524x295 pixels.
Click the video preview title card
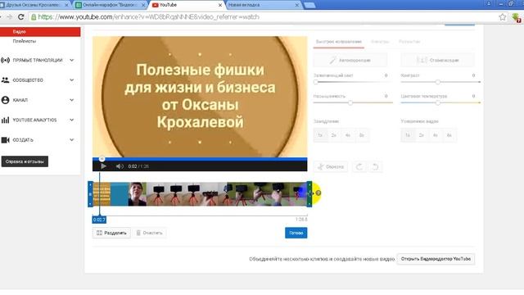pos(200,97)
